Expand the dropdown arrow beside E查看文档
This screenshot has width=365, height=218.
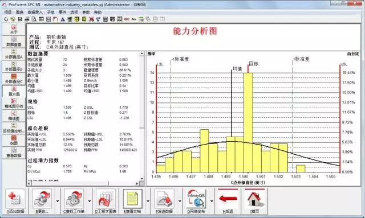click(148, 201)
